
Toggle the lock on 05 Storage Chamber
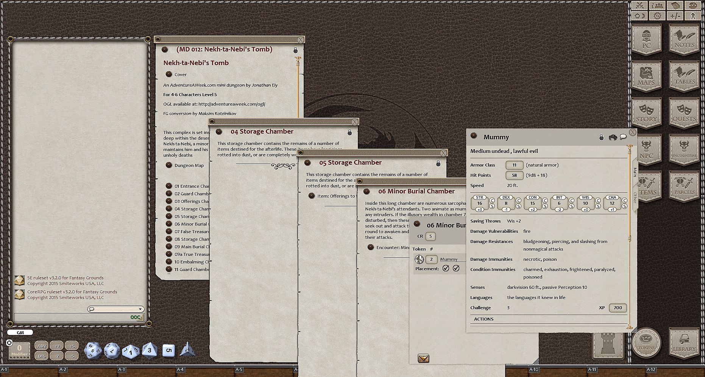tap(438, 164)
